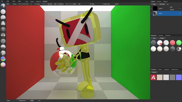The image size is (182, 102).
Task: Open Layer 2 Add blend mode dropdown
Action: (174, 7)
